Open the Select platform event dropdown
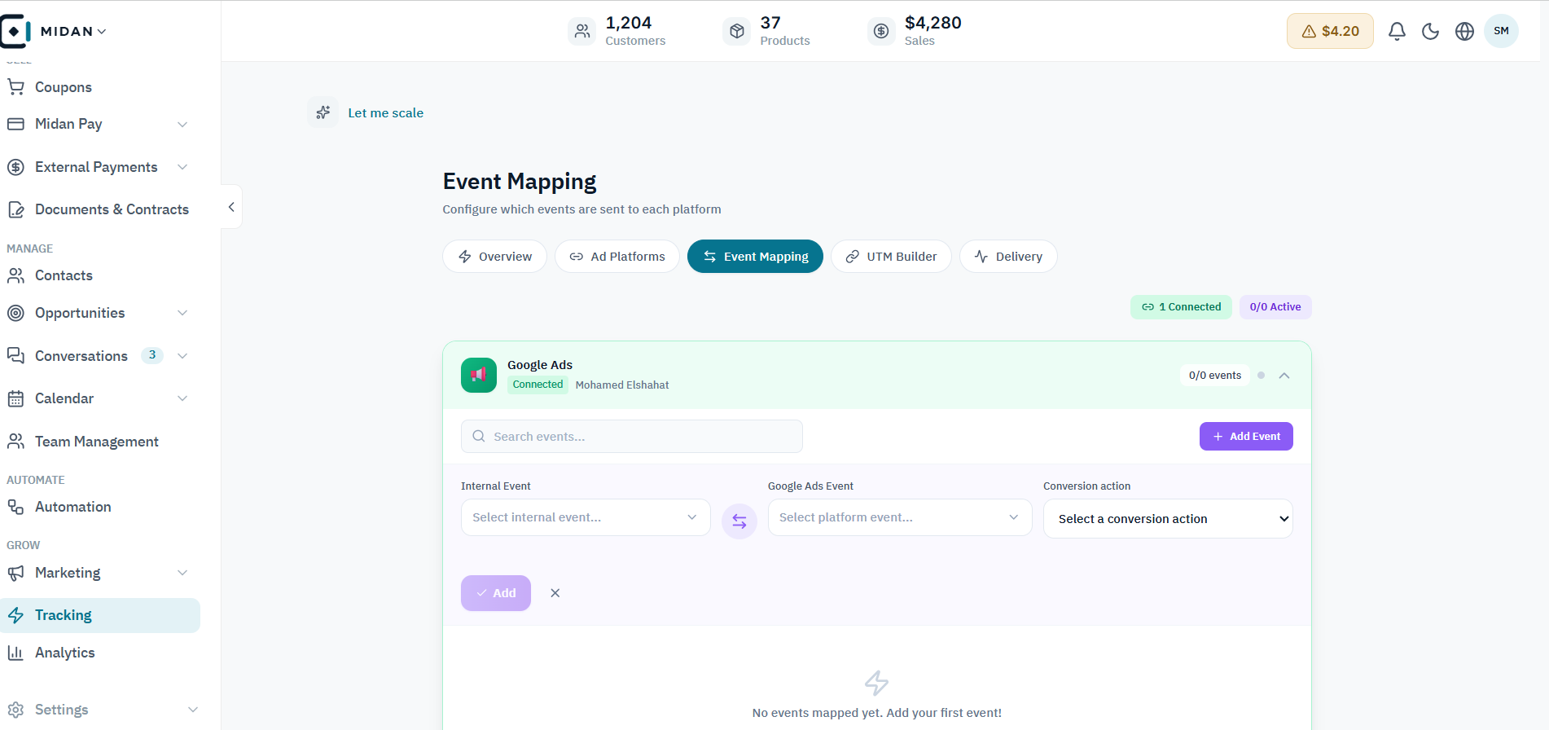 click(900, 517)
